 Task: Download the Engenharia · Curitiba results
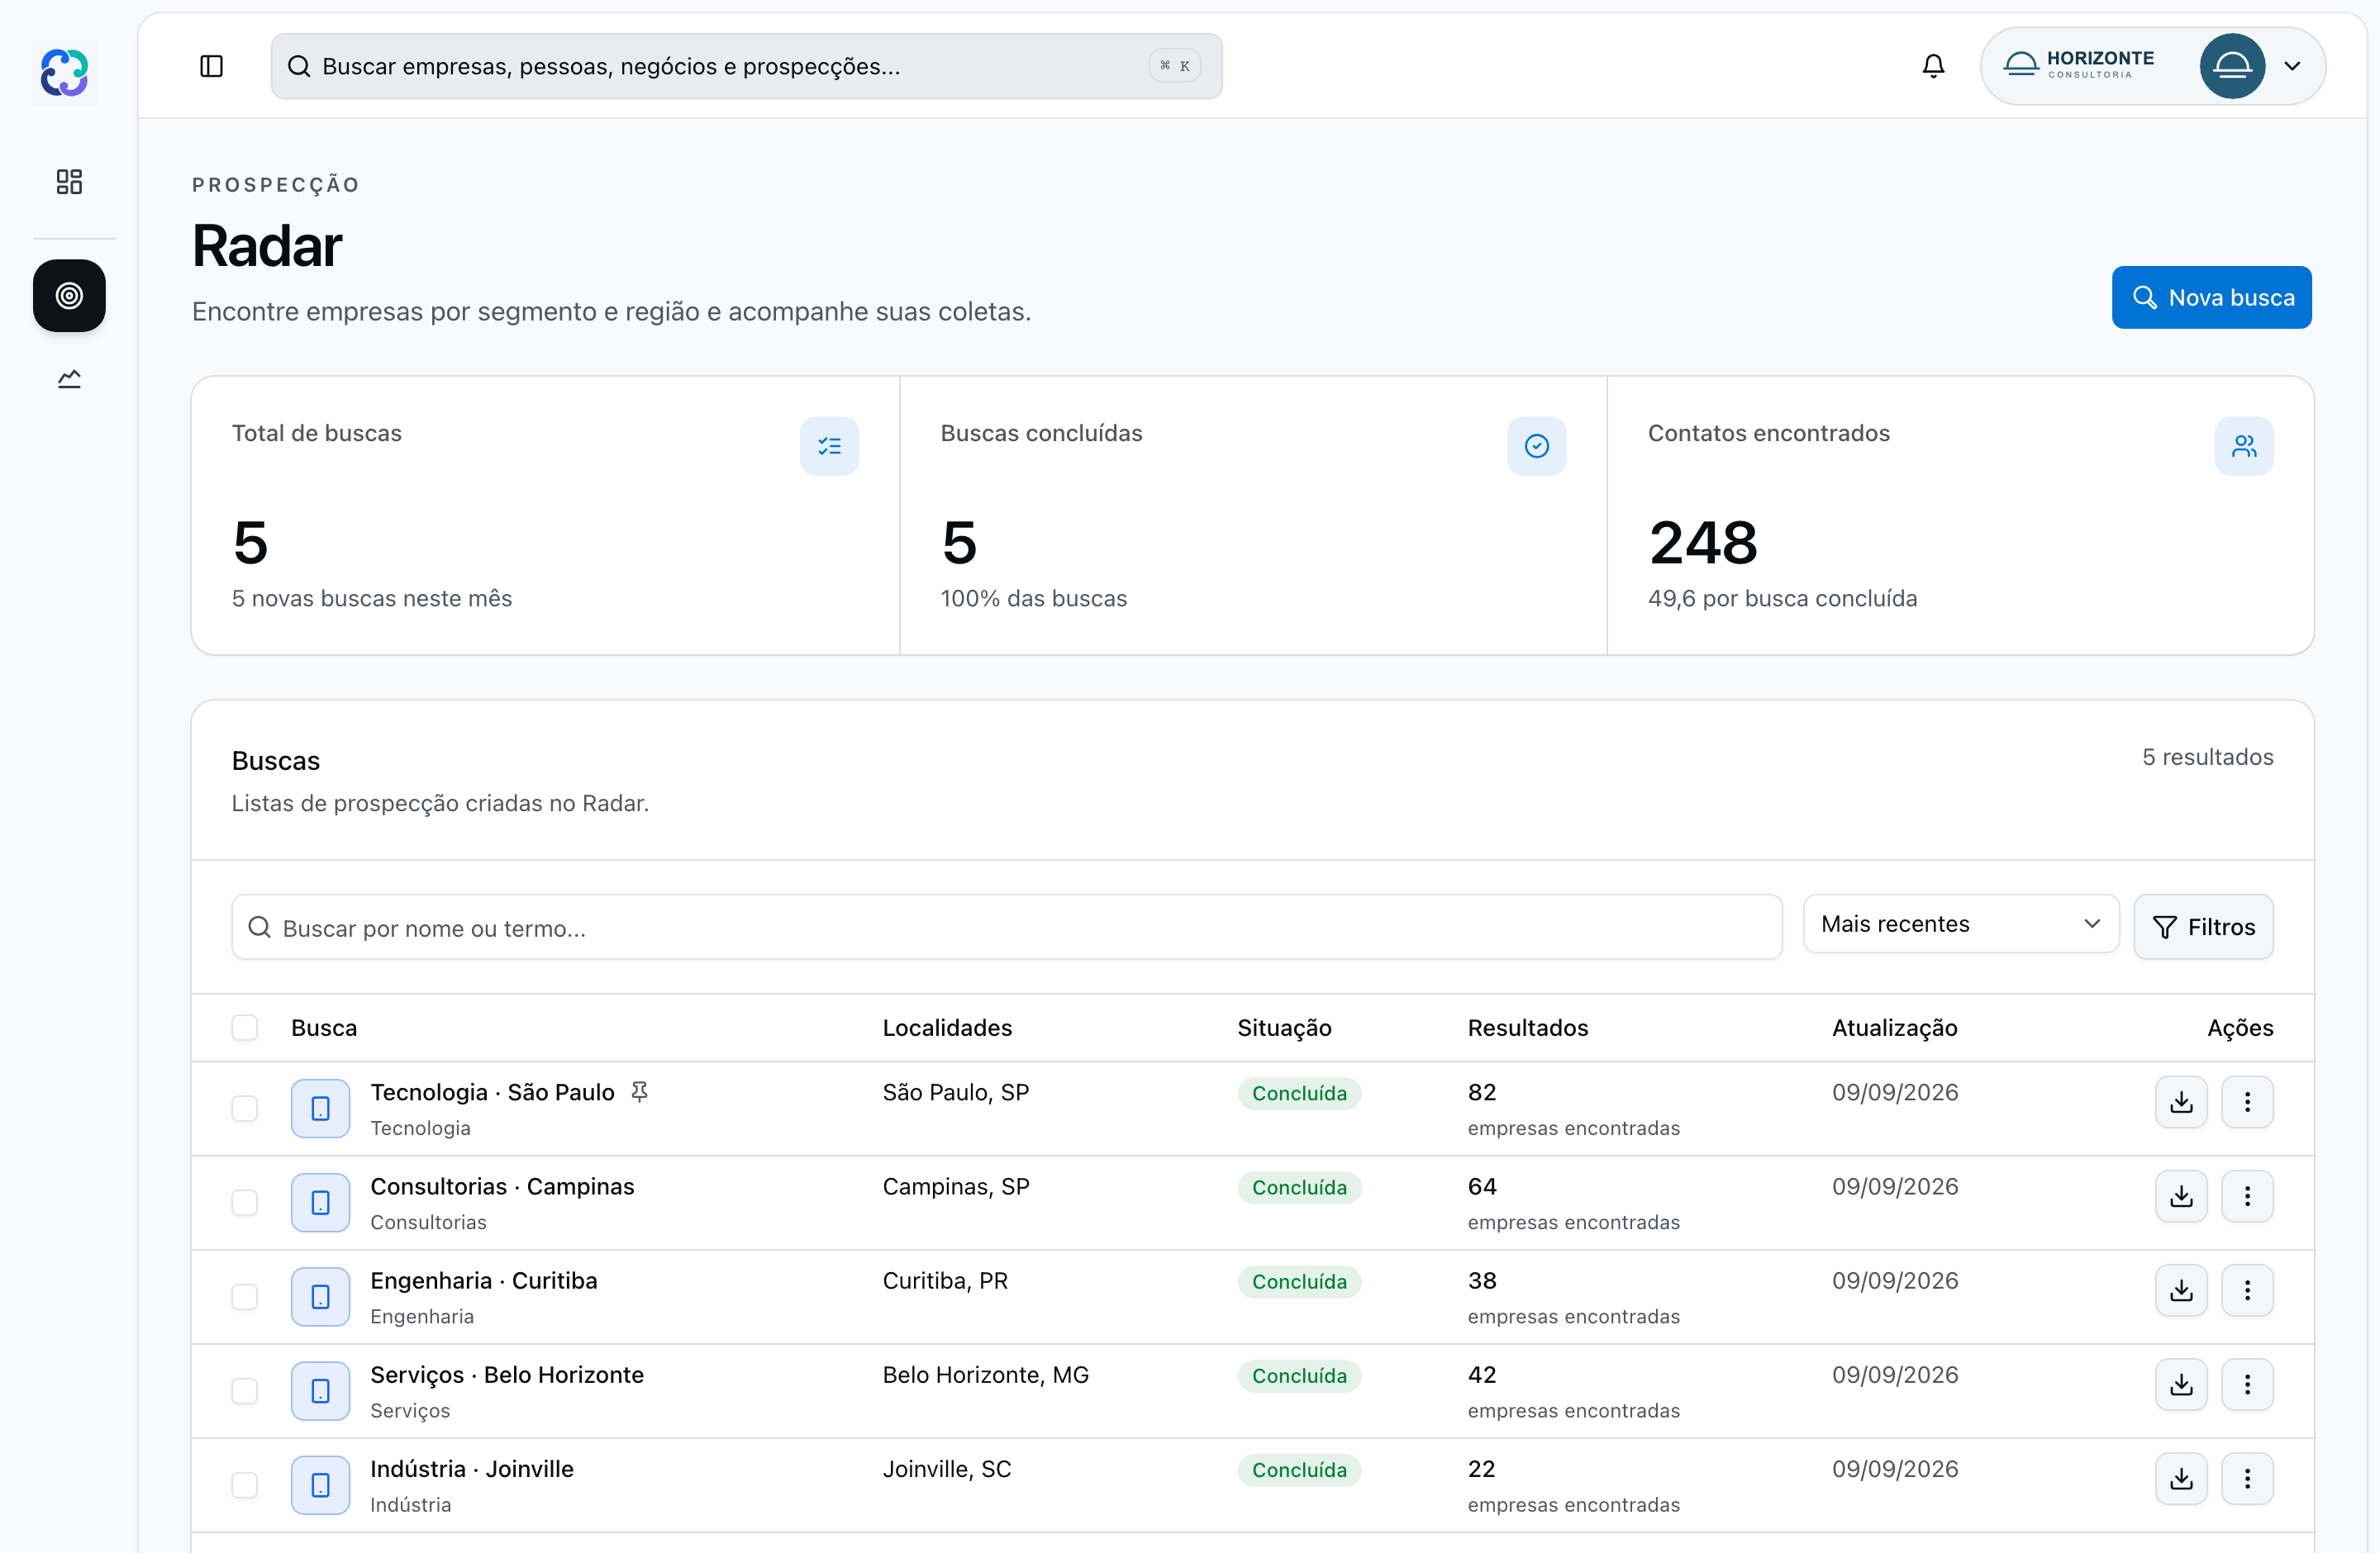[x=2181, y=1290]
